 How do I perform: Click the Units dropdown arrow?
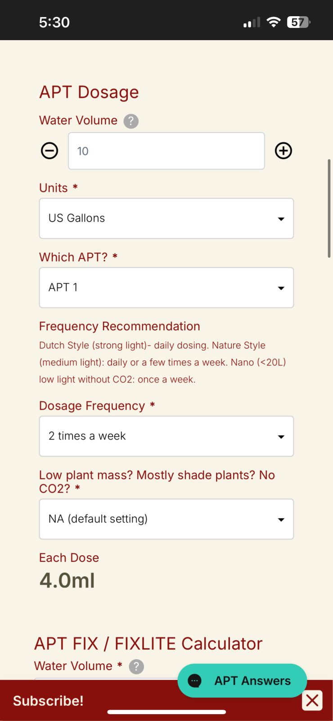(x=281, y=219)
